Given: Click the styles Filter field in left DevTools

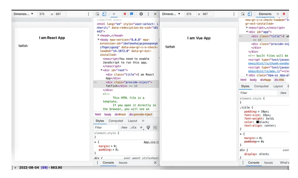Looking at the screenshot, I should 106,127.
